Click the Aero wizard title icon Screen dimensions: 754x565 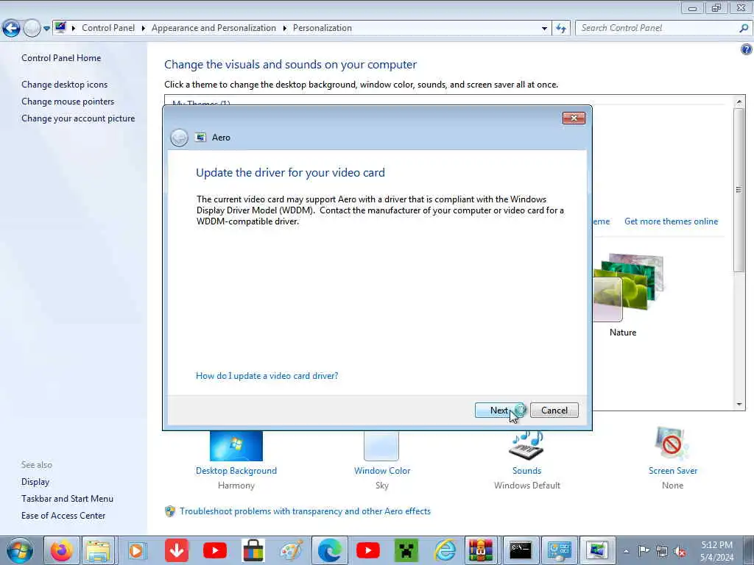(200, 138)
